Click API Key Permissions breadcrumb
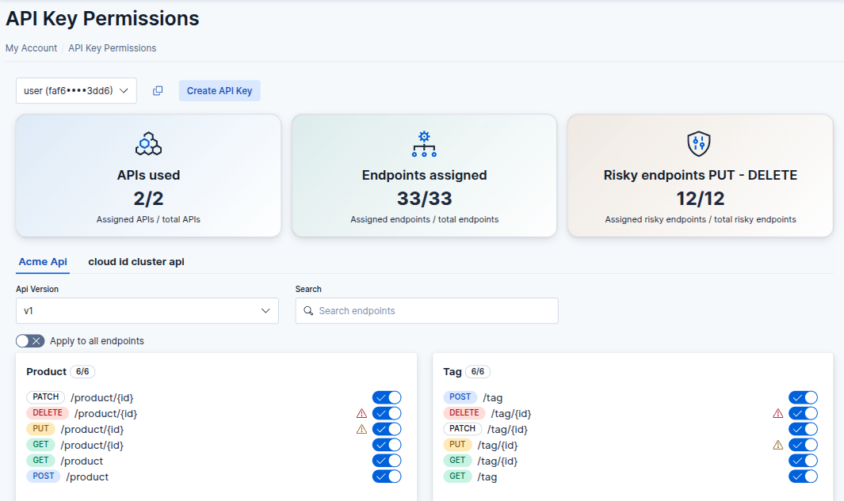This screenshot has width=844, height=501. tap(112, 47)
